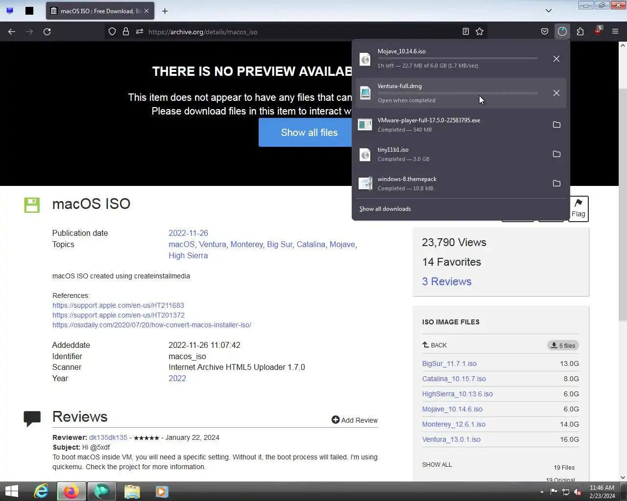The width and height of the screenshot is (627, 501).
Task: Open the Ventura topic link
Action: pos(213,244)
